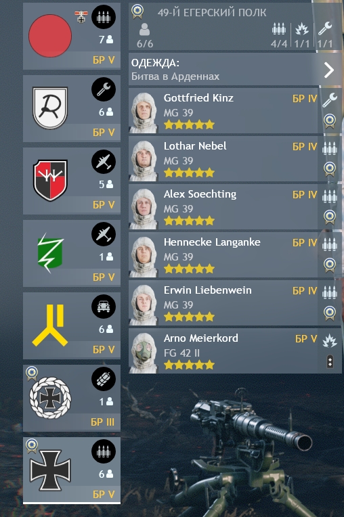Click the vehicle icon on yellow Y squad
Viewport: 344px width, 517px height.
coord(103,307)
